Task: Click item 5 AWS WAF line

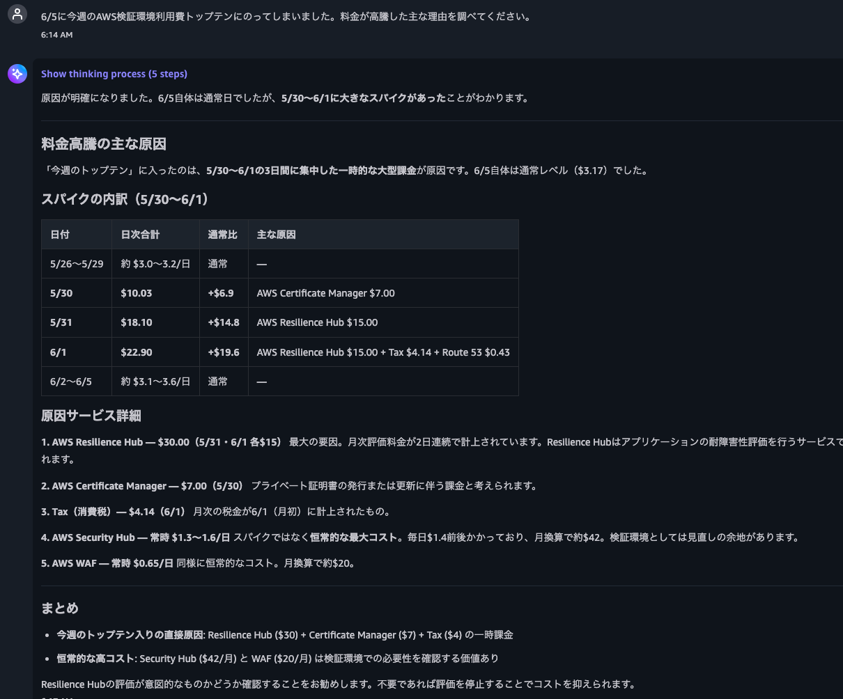Action: tap(199, 563)
